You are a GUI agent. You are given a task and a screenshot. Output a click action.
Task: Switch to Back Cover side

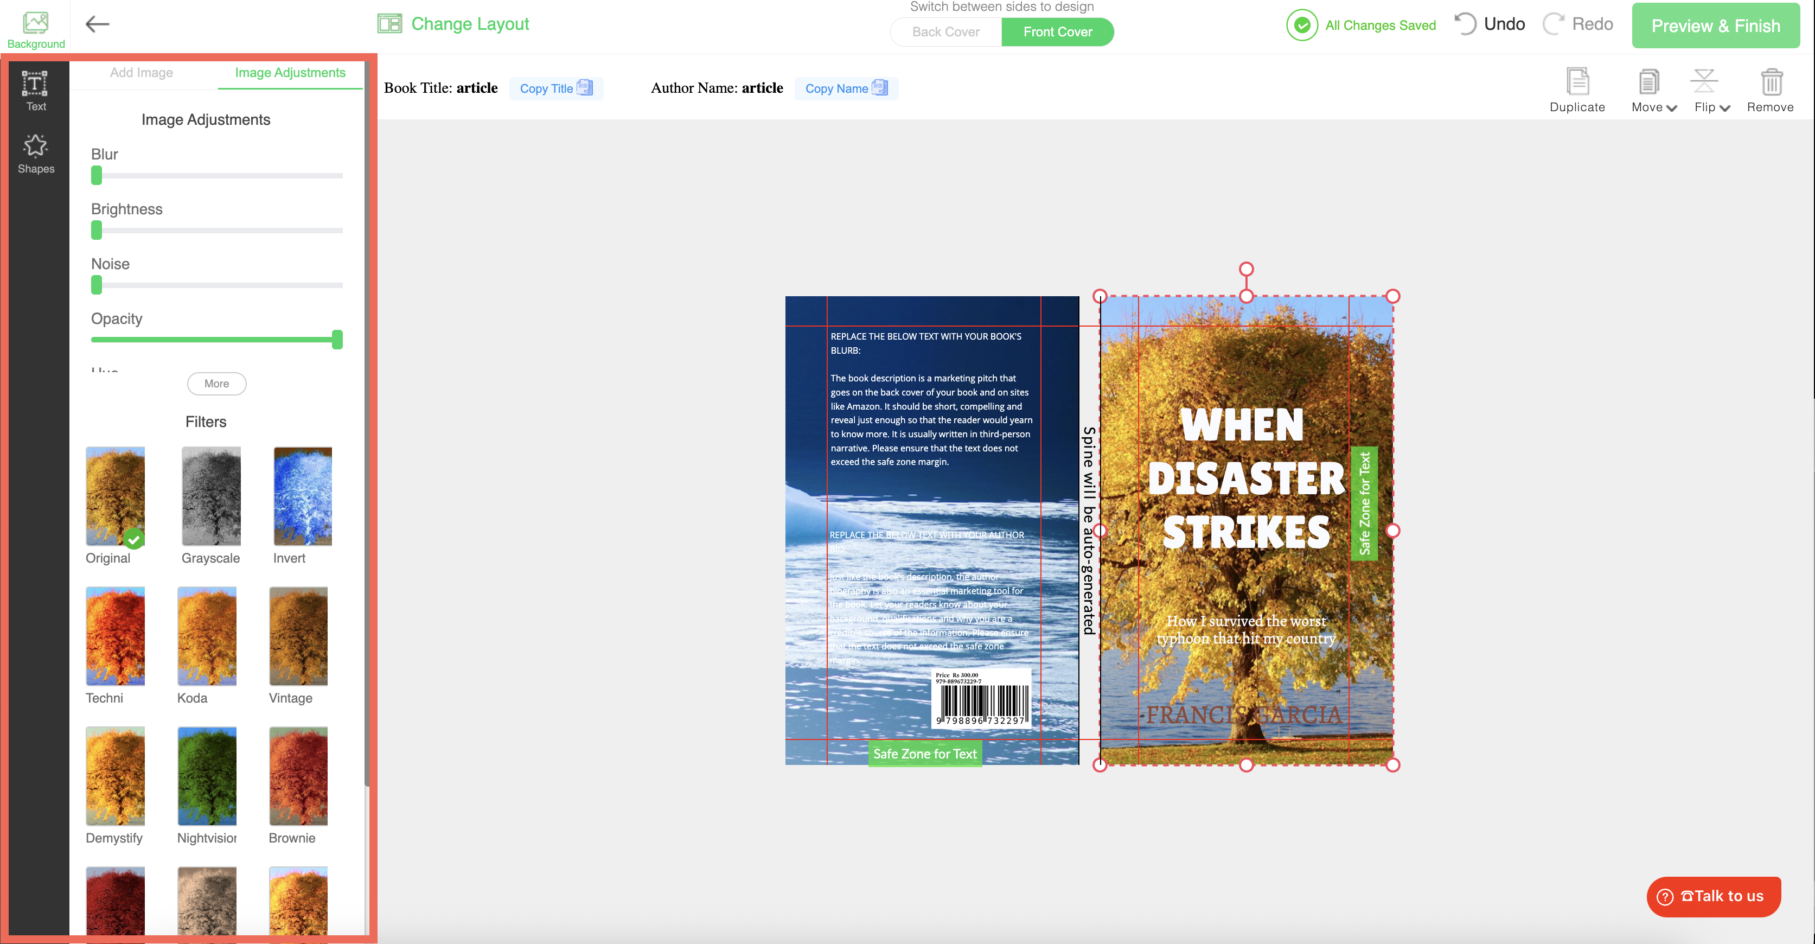[945, 31]
